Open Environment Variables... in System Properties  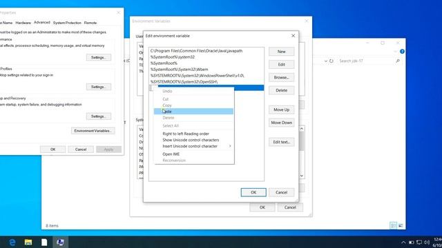(x=93, y=131)
